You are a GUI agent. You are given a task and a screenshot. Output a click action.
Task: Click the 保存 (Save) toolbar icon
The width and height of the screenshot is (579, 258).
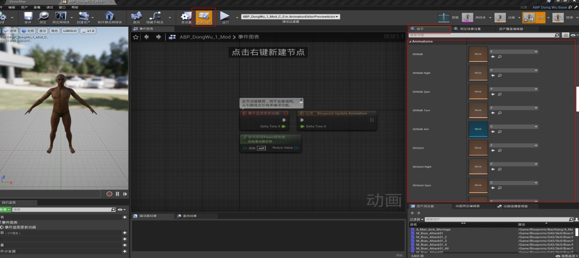tap(28, 16)
